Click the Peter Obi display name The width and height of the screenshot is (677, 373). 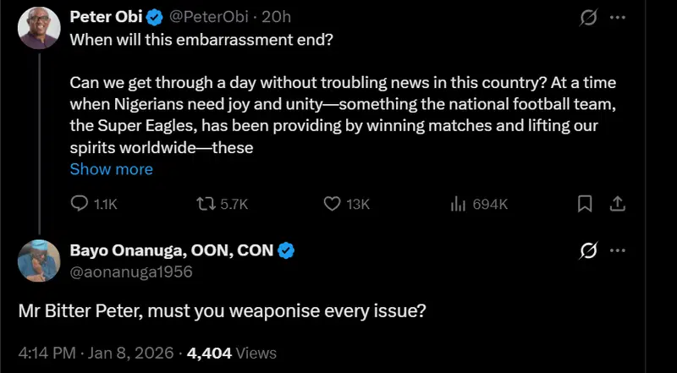click(98, 17)
